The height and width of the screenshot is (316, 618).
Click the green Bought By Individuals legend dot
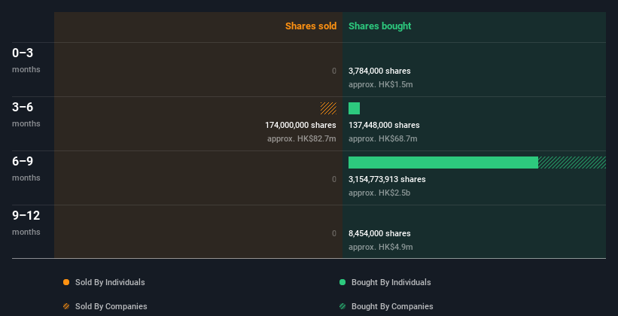[x=342, y=282]
